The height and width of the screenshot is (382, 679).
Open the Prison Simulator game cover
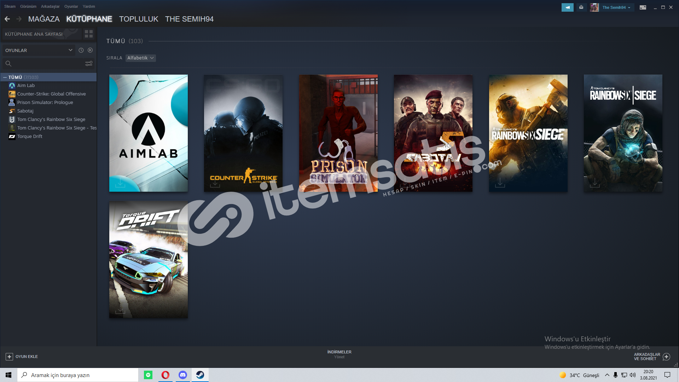pyautogui.click(x=338, y=133)
